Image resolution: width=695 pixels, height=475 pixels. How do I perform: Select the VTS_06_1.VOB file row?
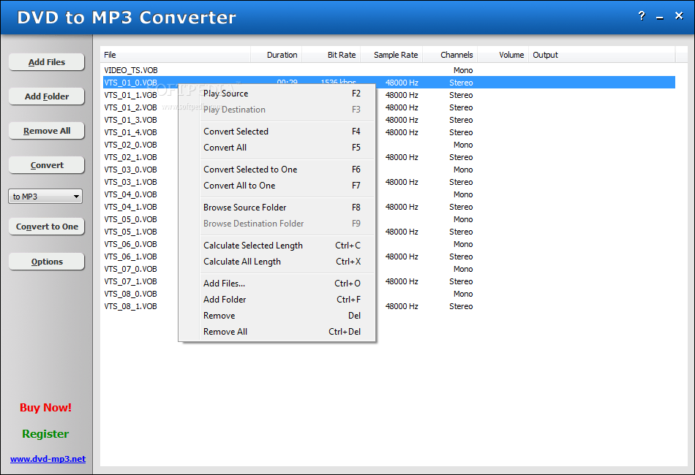coord(130,256)
